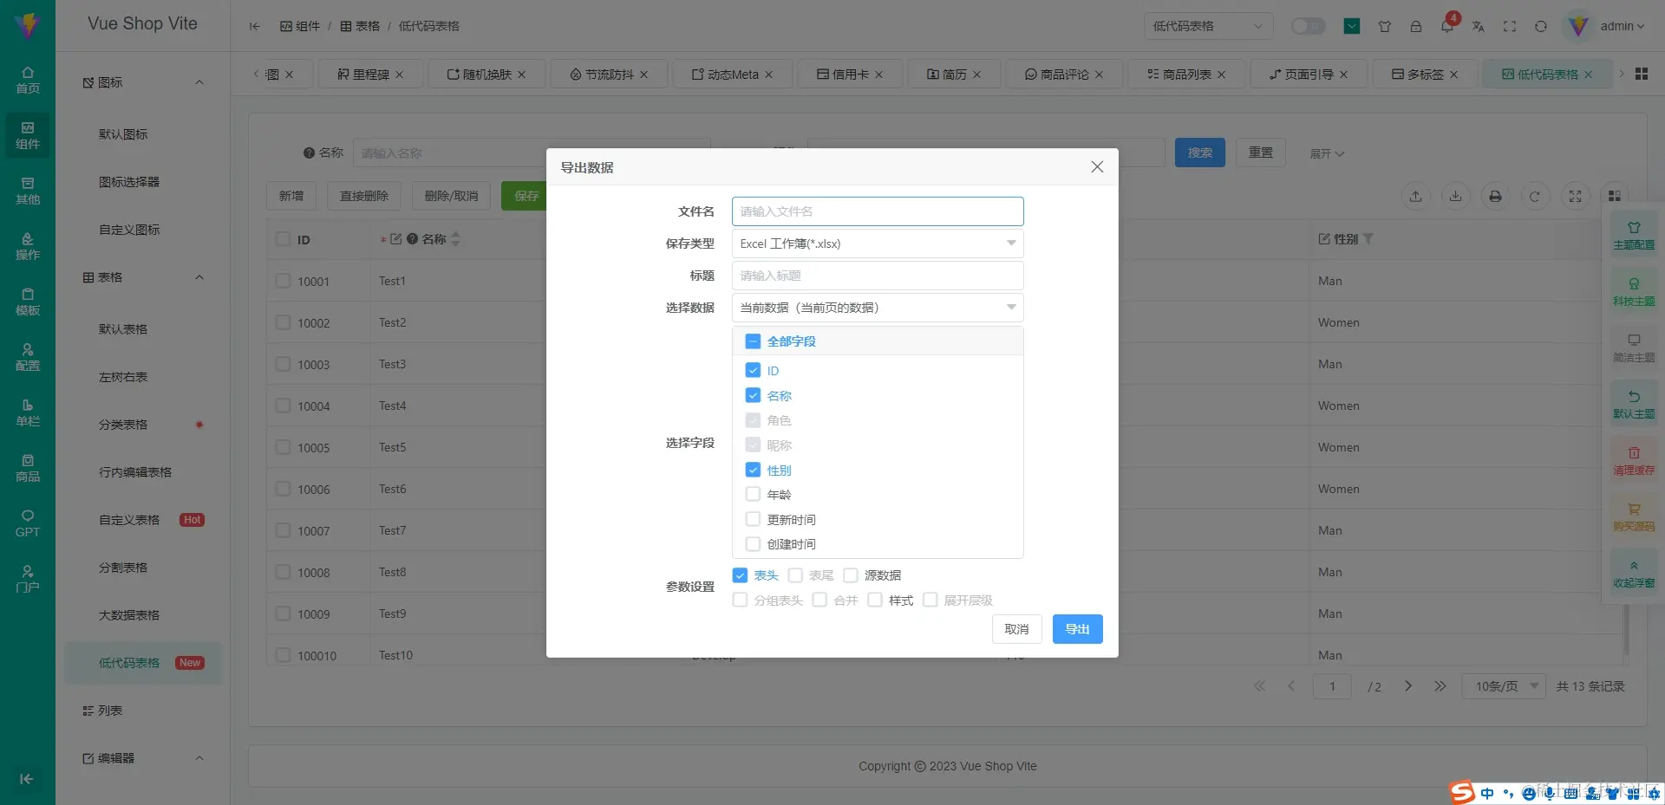
Task: Click the lock screen icon in the header
Action: (x=1416, y=26)
